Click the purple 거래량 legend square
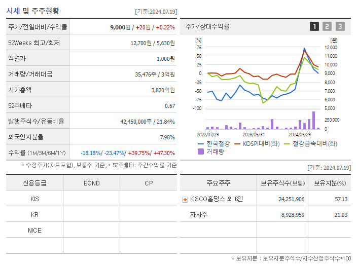This screenshot has height=266, width=356. coord(201,151)
